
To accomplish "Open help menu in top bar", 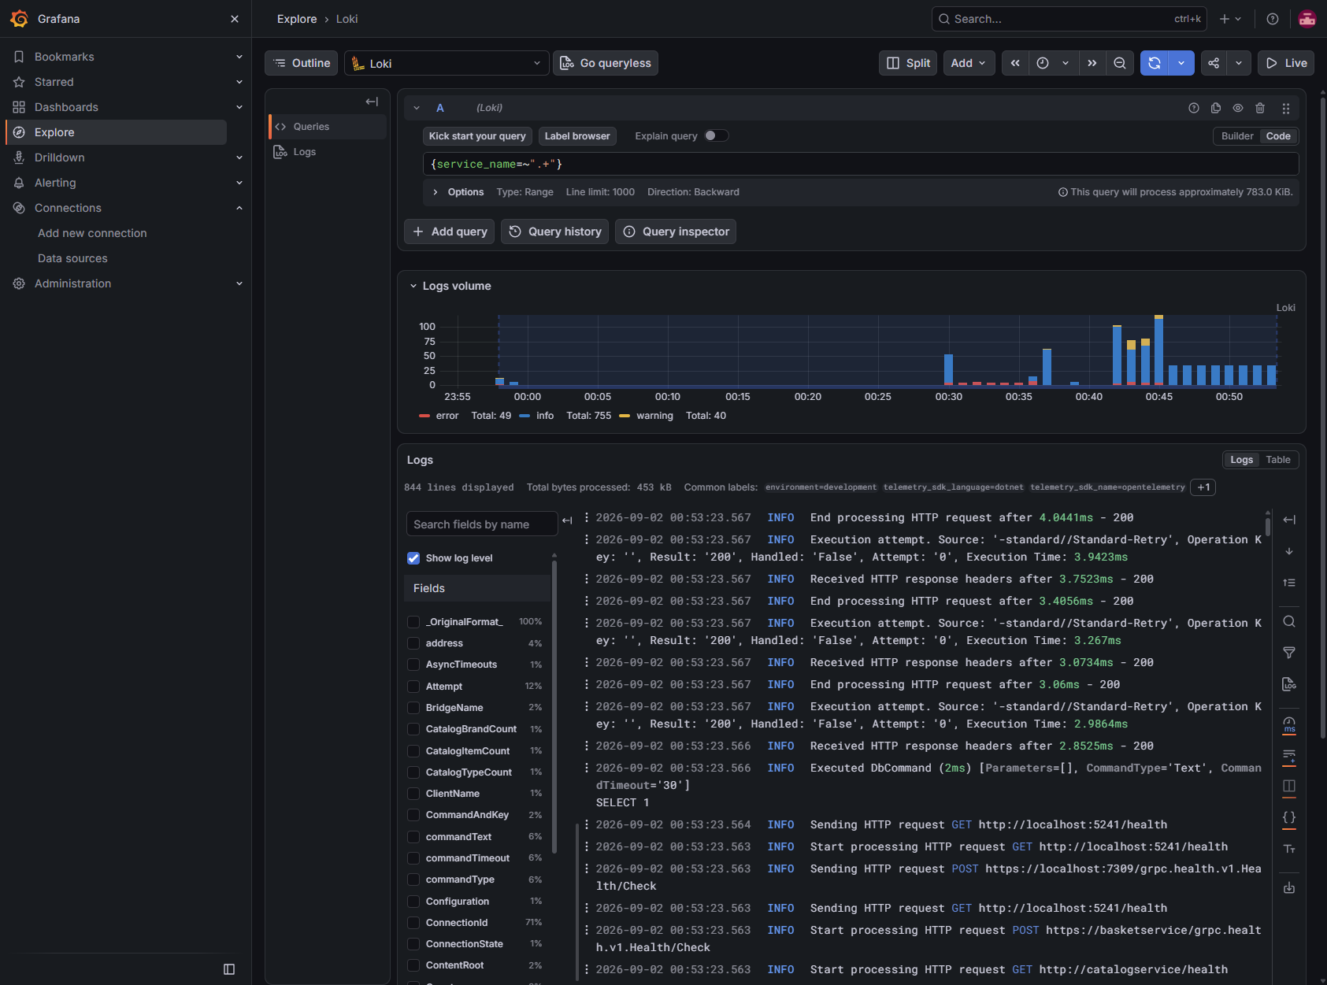I will tap(1273, 19).
